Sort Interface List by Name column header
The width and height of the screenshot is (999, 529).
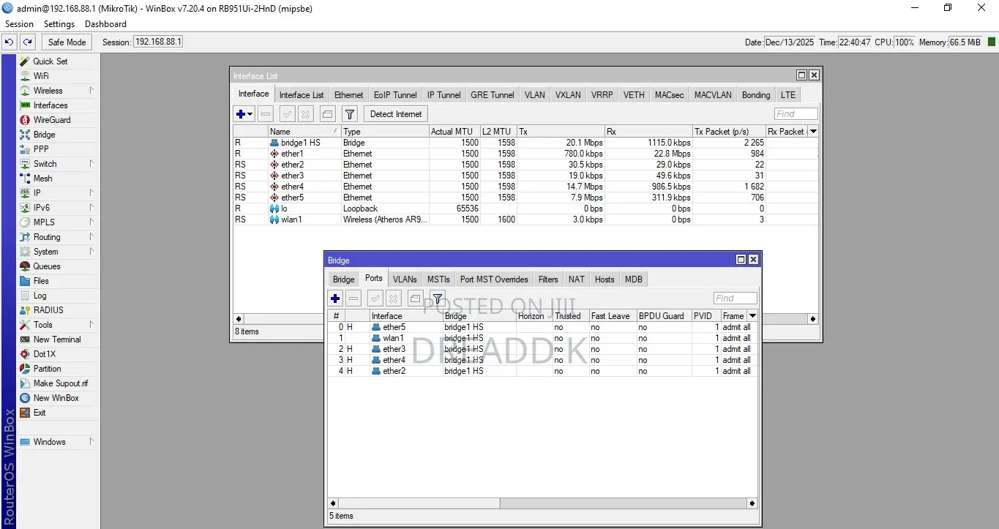pyautogui.click(x=304, y=132)
